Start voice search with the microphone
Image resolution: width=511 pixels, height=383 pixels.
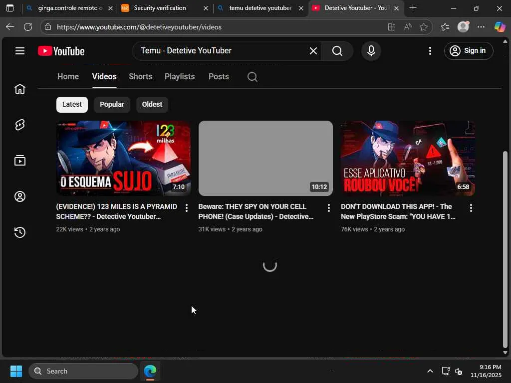pos(371,51)
